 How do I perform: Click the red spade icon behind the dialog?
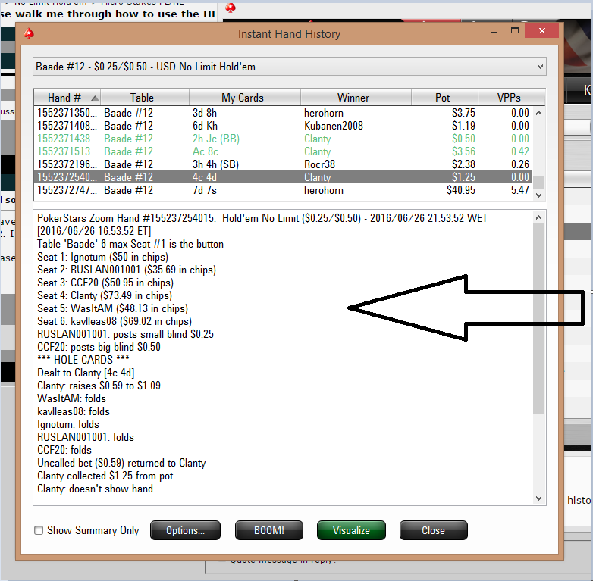coord(231,8)
